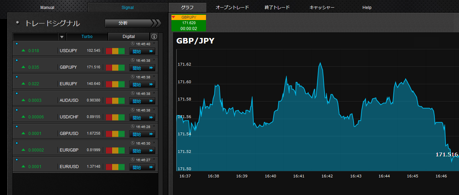Viewport: 459px width, 195px height.
Task: Open the キャッシャー menu
Action: [x=322, y=7]
